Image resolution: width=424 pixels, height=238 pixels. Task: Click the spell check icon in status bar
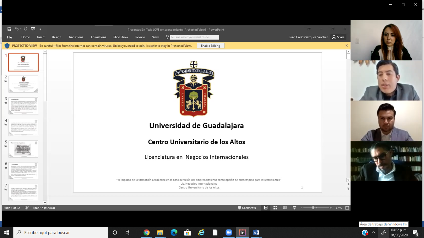point(27,208)
